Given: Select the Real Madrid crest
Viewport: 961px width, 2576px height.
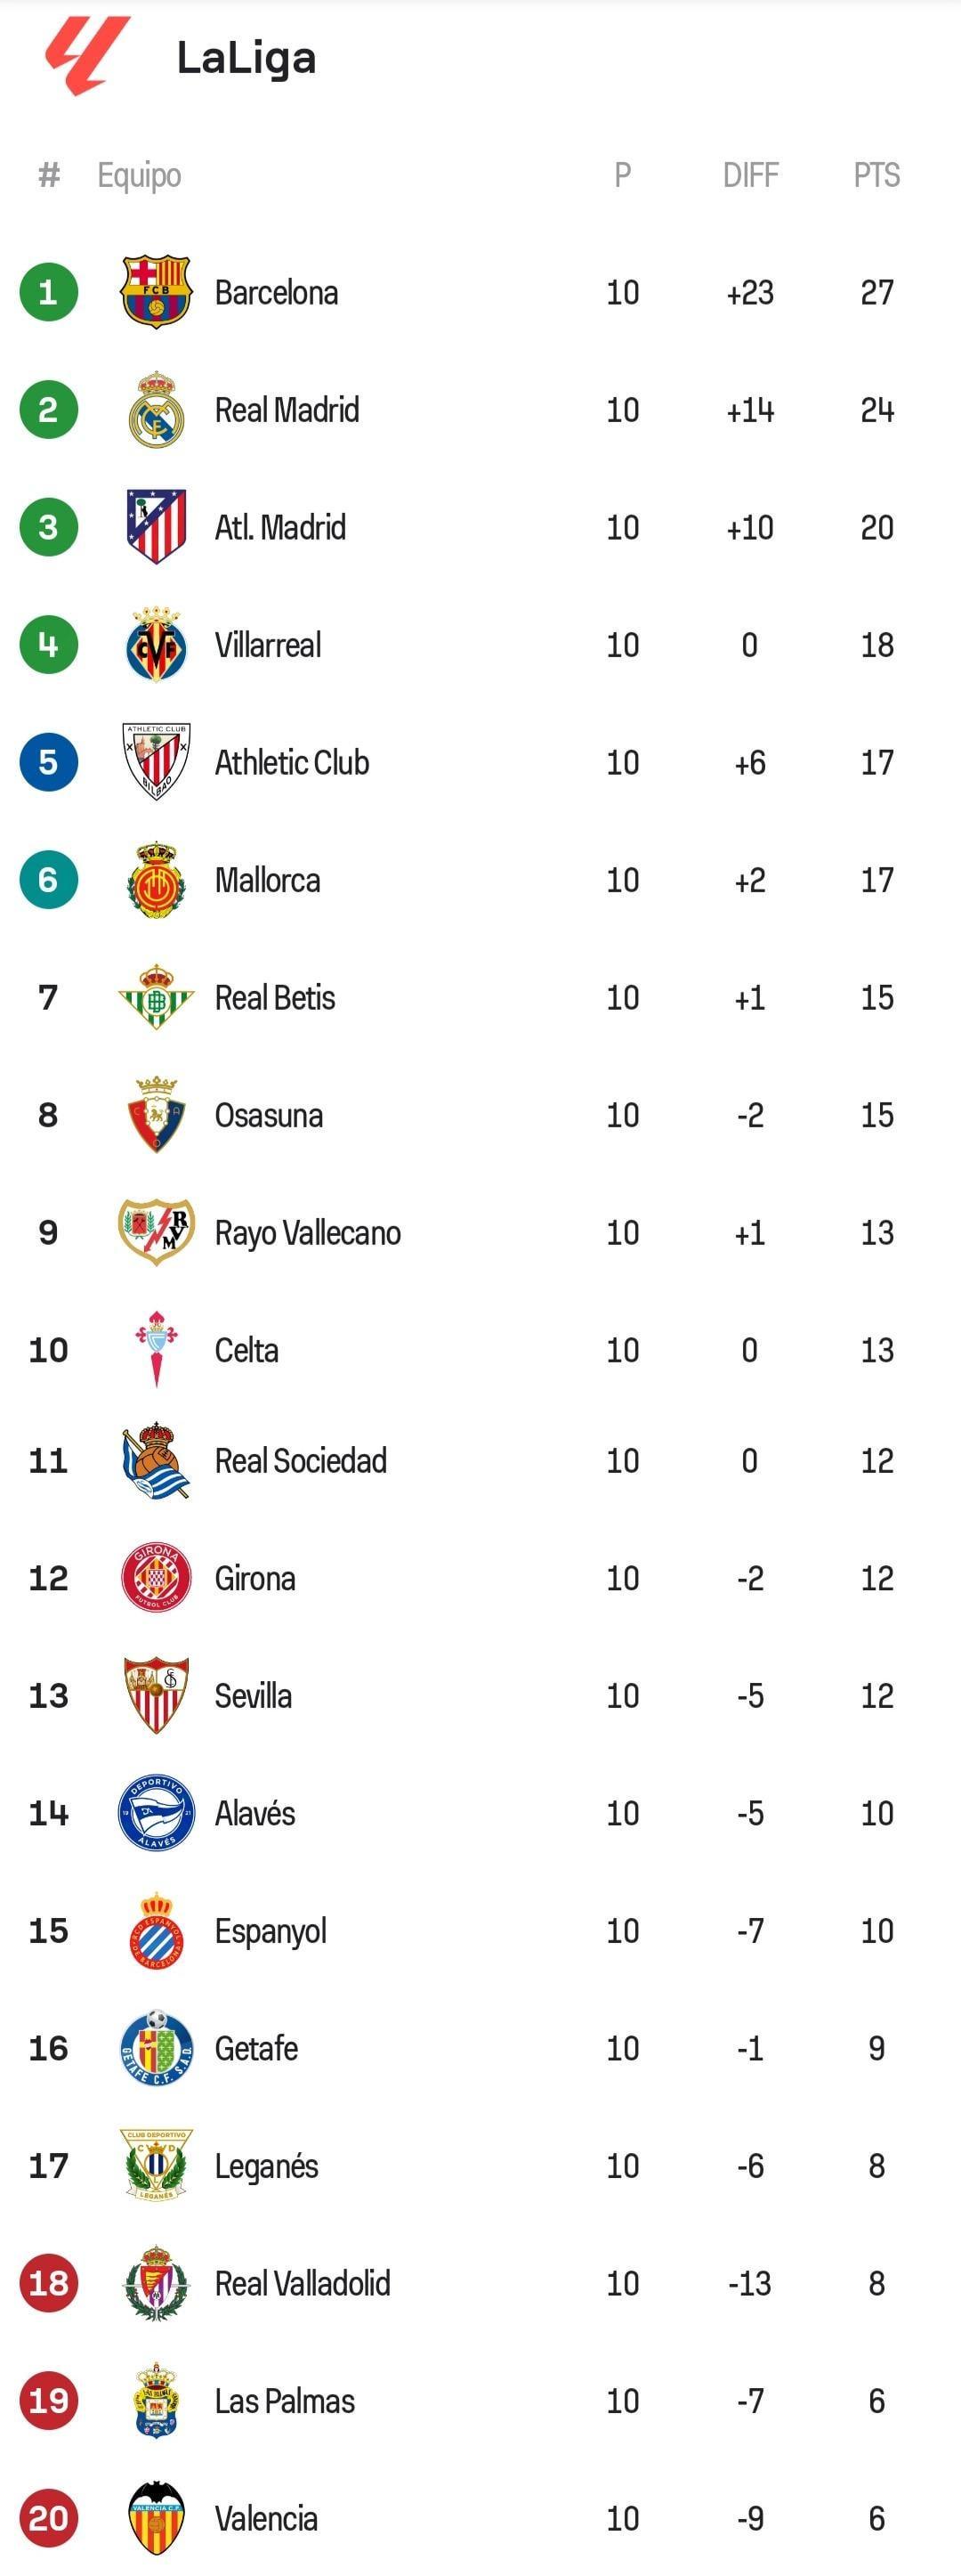Looking at the screenshot, I should 156,410.
